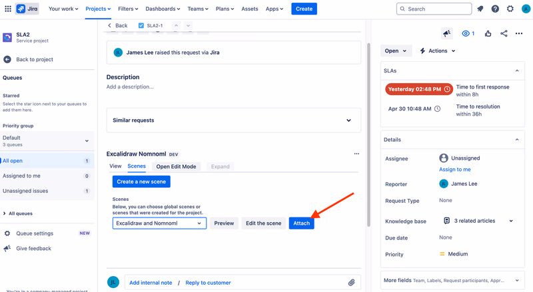
Task: Click the Queue settings gear icon
Action: [7, 233]
